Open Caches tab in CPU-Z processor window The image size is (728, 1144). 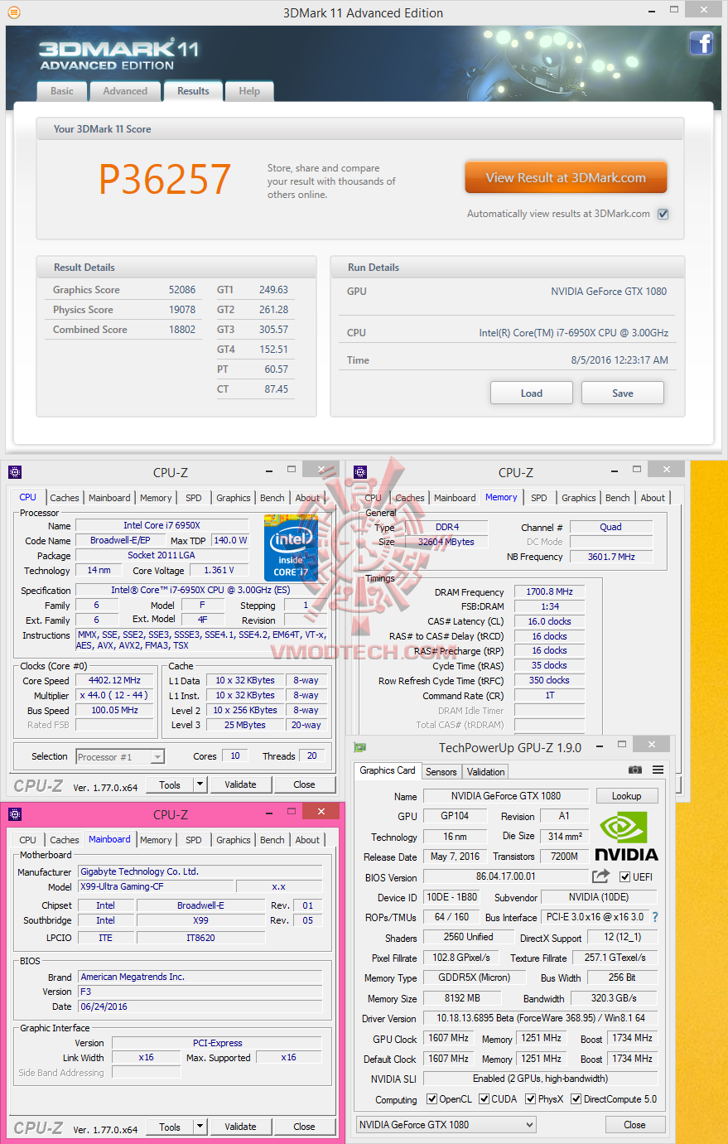65,498
